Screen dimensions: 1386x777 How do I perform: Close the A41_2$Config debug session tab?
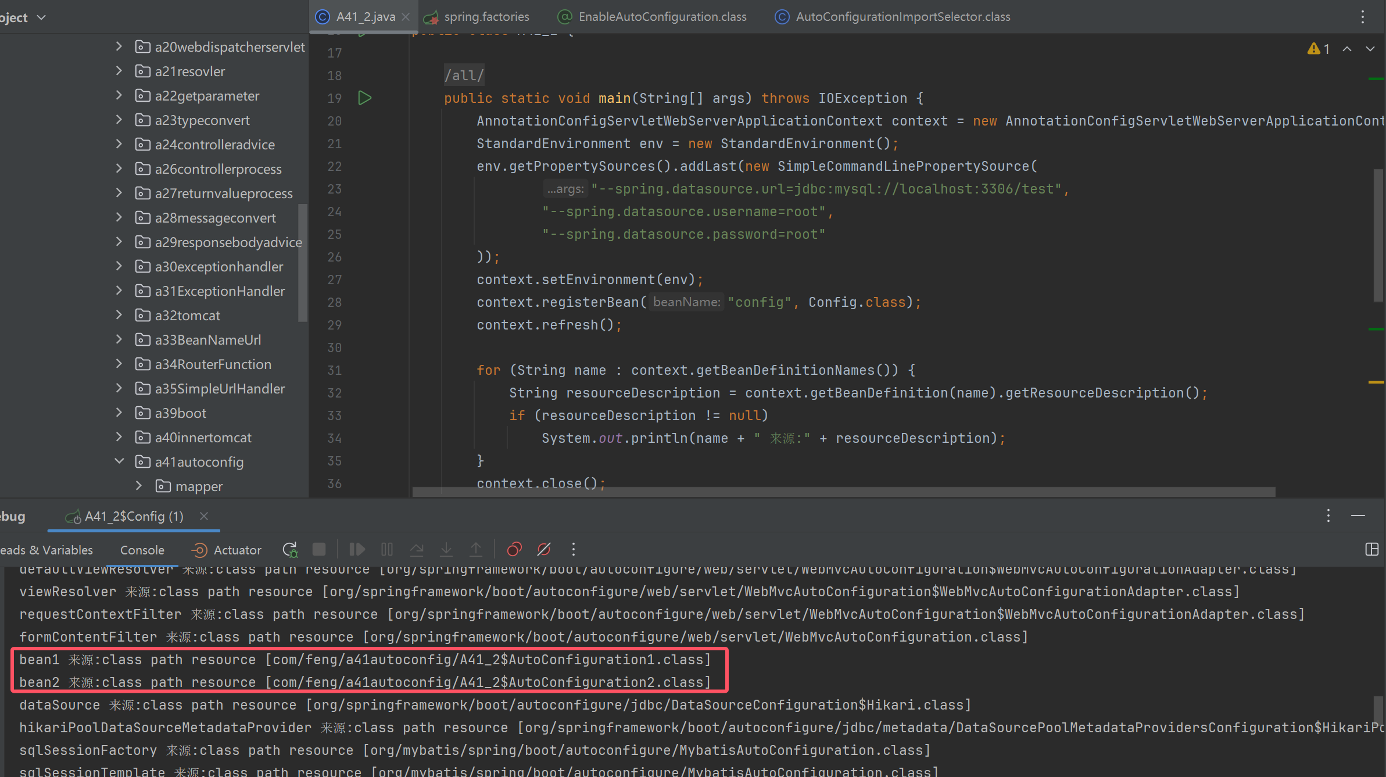tap(204, 516)
